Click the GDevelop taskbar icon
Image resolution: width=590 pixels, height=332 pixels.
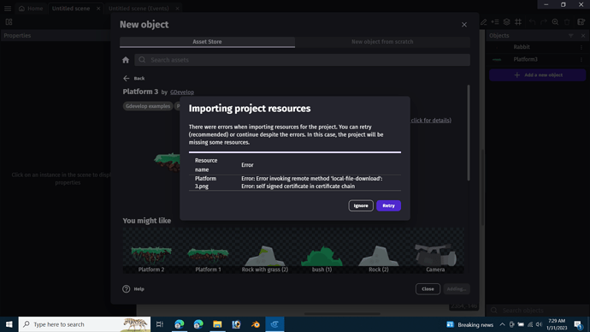tap(274, 324)
